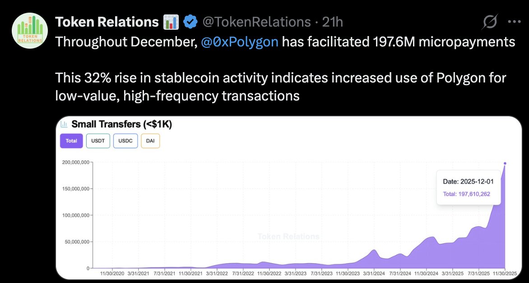The height and width of the screenshot is (283, 529).
Task: Select the Total filter in chart
Action: point(71,141)
